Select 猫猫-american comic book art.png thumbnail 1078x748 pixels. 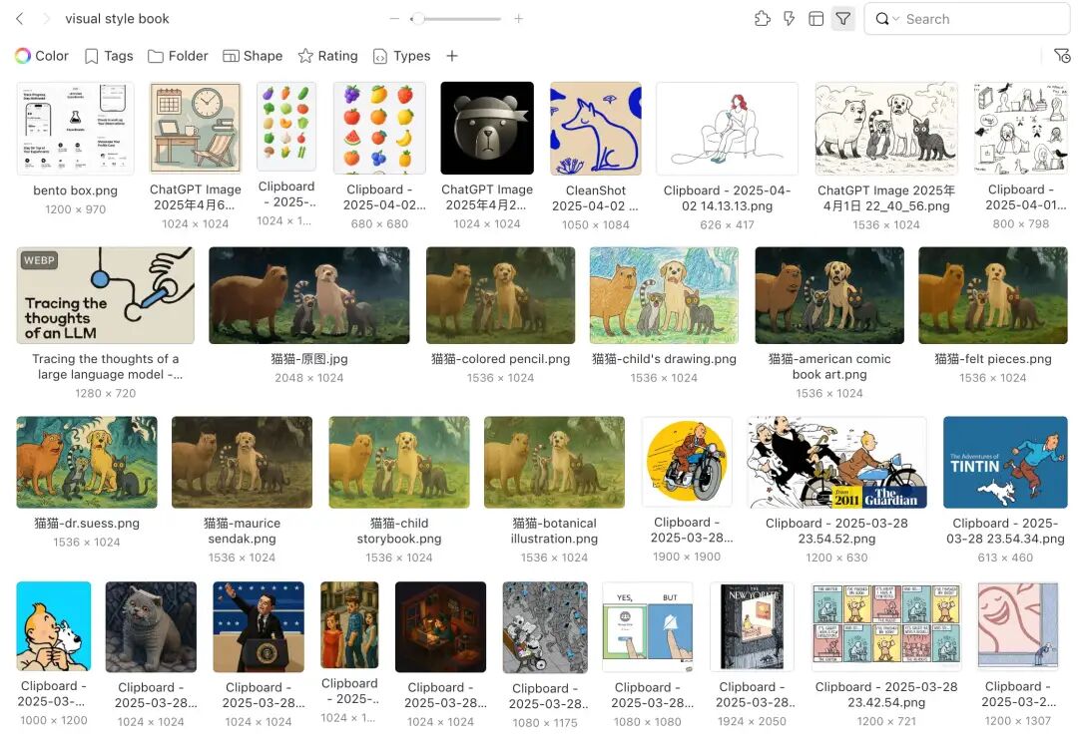(829, 295)
